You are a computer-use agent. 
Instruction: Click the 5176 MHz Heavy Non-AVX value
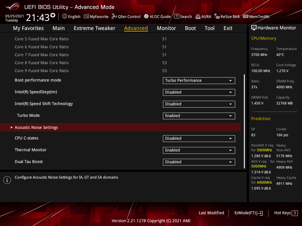pyautogui.click(x=284, y=156)
